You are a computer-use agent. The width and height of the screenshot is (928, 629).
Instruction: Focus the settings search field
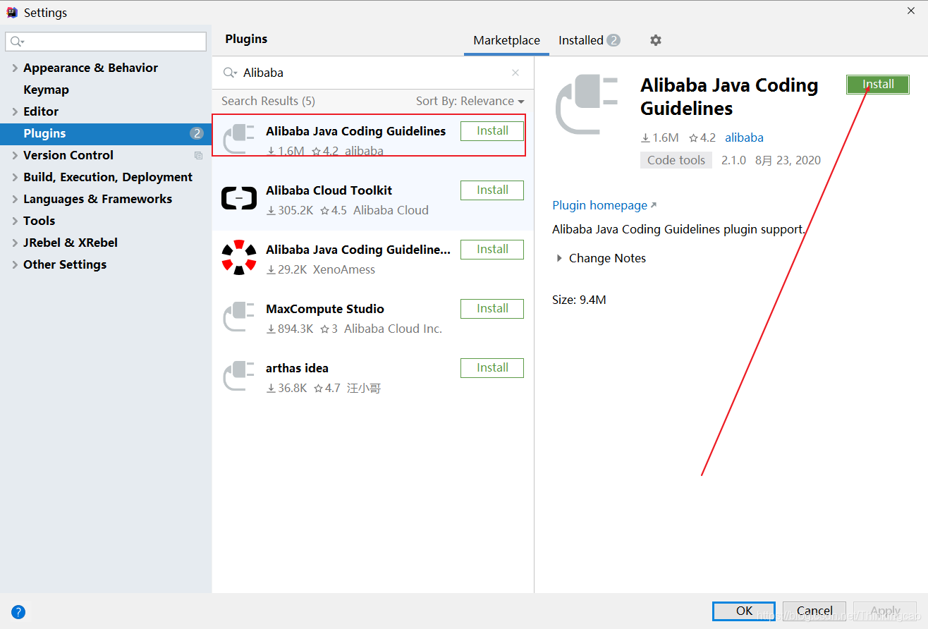tap(106, 42)
